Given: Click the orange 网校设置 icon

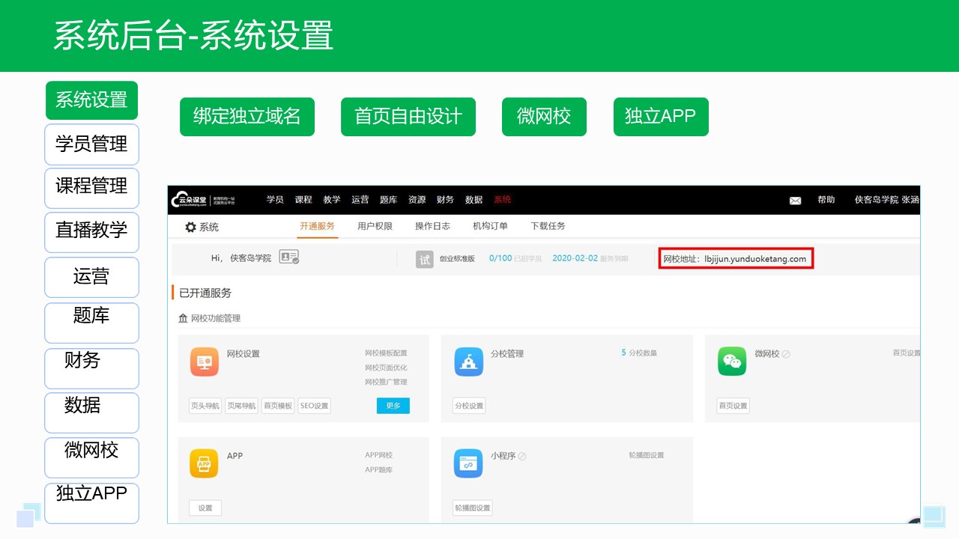Looking at the screenshot, I should [205, 362].
